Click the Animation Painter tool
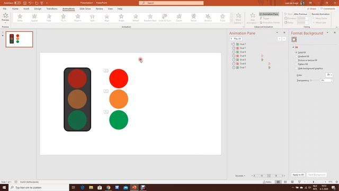Image resolution: width=339 pixels, height=191 pixels. [270, 22]
